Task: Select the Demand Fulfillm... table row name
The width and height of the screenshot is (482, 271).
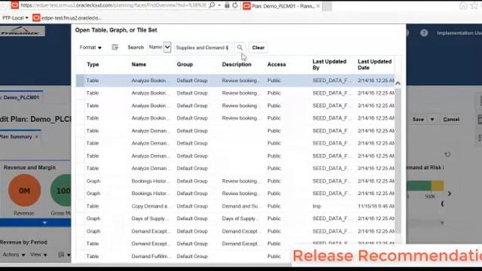Action: click(150, 256)
